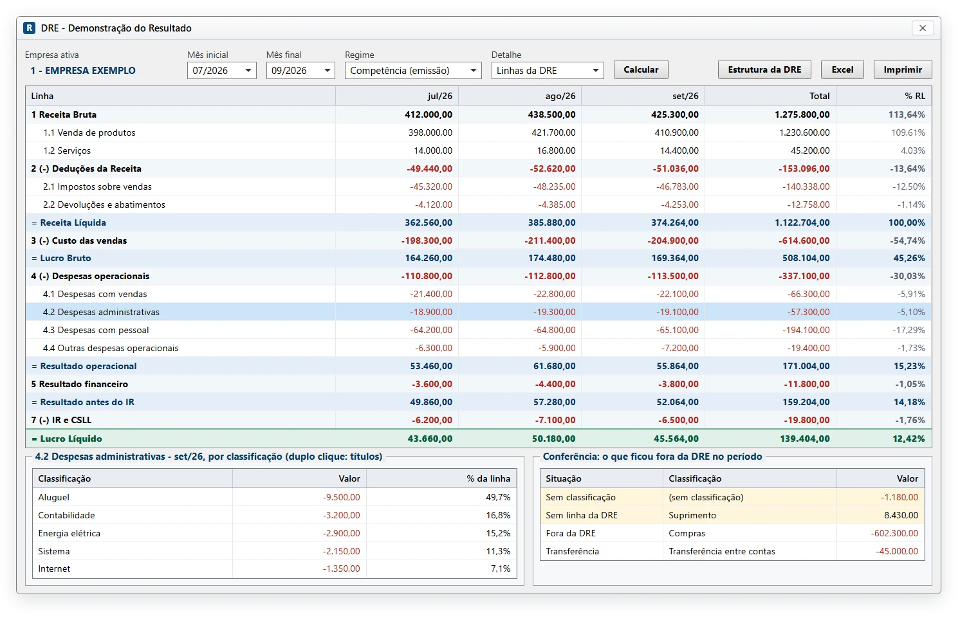Select row 4.4 Outras despesas operacionais
Image resolution: width=969 pixels, height=627 pixels.
click(x=479, y=348)
